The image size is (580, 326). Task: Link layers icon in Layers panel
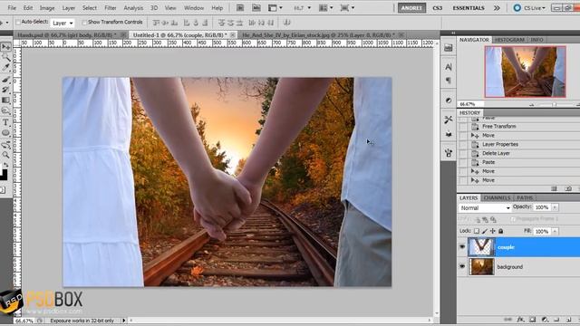pos(507,320)
